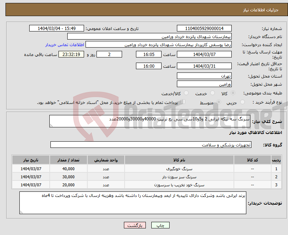The width and height of the screenshot is (288, 235).
Task: Click the buyer notes text area
Action: point(133,203)
